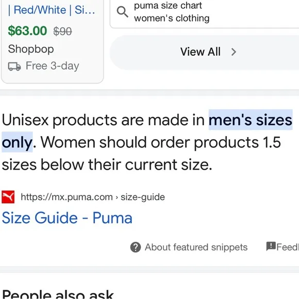Open About featured snippets link
Viewport: 299px width, 299px height.
[x=196, y=247]
